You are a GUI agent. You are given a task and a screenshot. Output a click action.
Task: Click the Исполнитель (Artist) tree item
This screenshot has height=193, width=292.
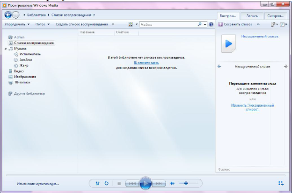(27, 54)
